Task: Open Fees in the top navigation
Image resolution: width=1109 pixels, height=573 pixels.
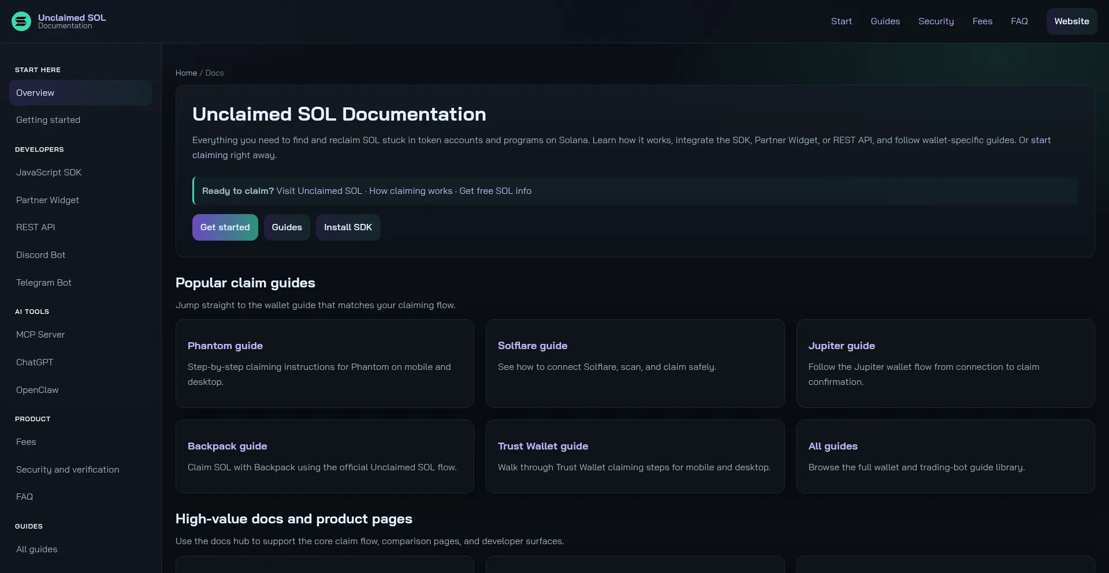Action: (x=982, y=21)
